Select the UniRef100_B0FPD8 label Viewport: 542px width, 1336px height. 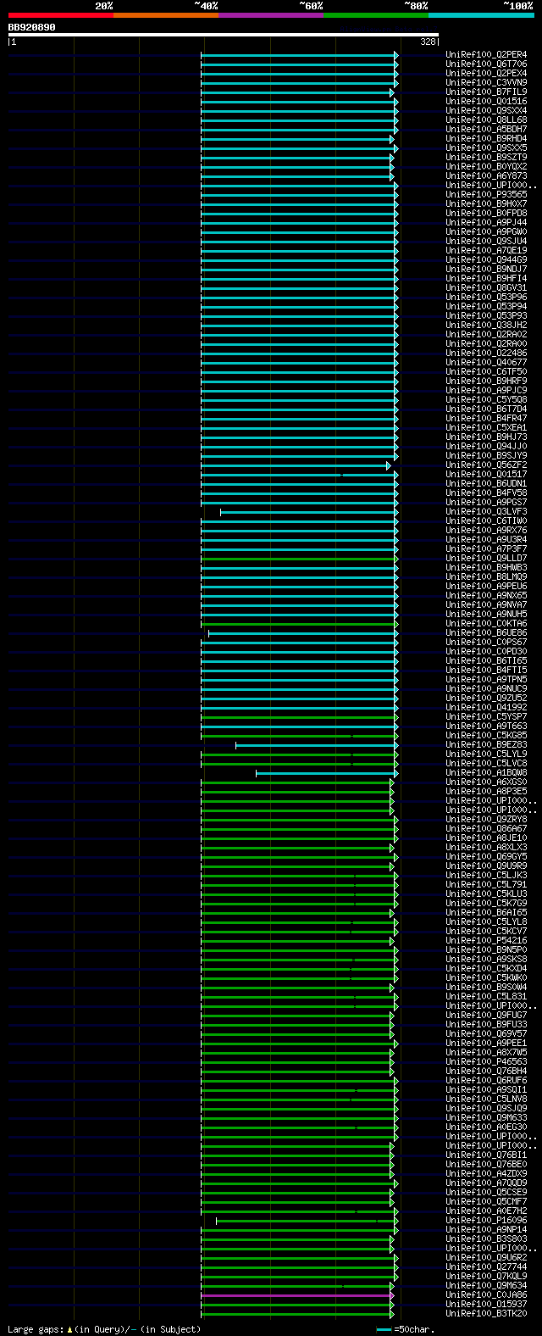[x=486, y=214]
